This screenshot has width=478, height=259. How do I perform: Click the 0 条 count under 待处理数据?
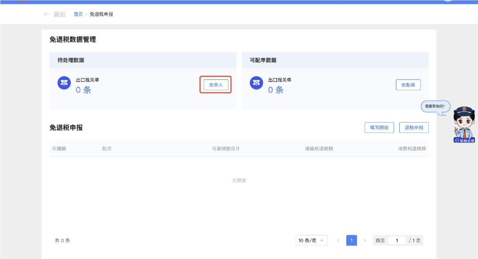(x=83, y=90)
